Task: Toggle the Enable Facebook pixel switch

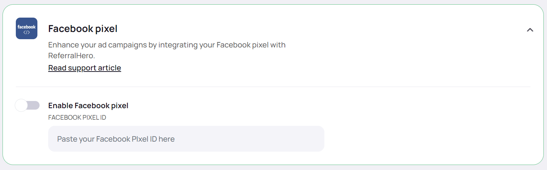Action: click(27, 106)
